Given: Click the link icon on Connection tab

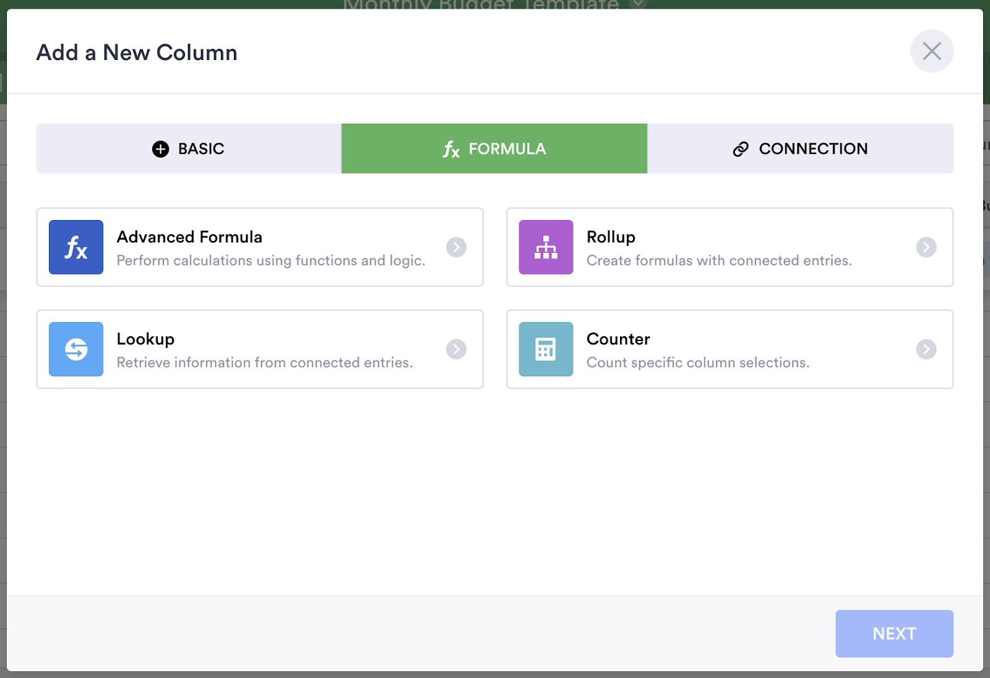Looking at the screenshot, I should [x=741, y=149].
